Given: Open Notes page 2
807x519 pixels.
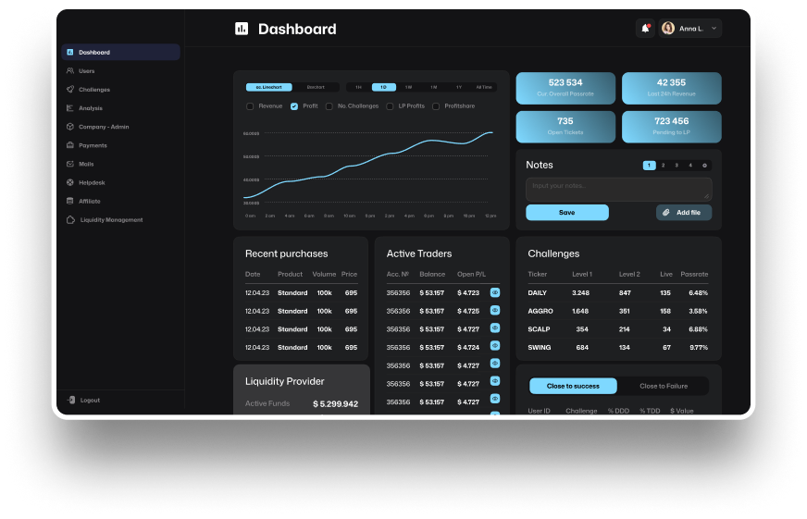Looking at the screenshot, I should (x=663, y=165).
